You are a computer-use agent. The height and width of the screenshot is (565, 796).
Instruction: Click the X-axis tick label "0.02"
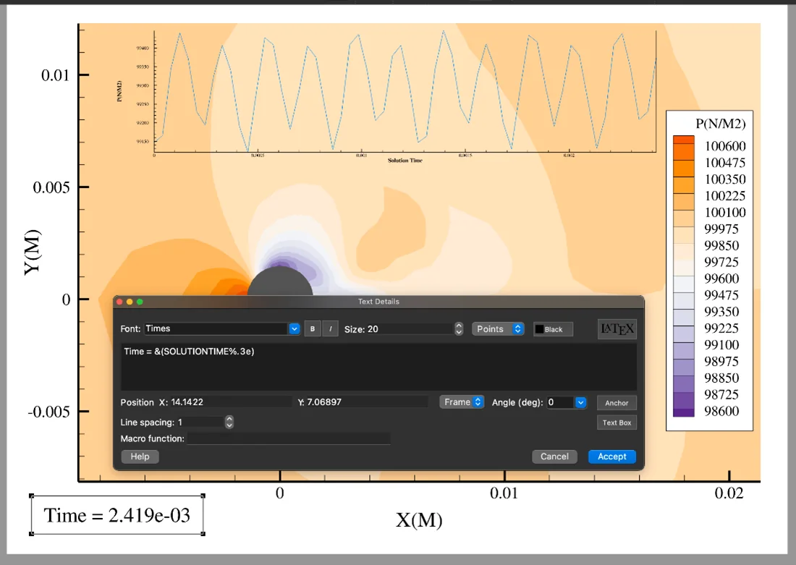[729, 493]
